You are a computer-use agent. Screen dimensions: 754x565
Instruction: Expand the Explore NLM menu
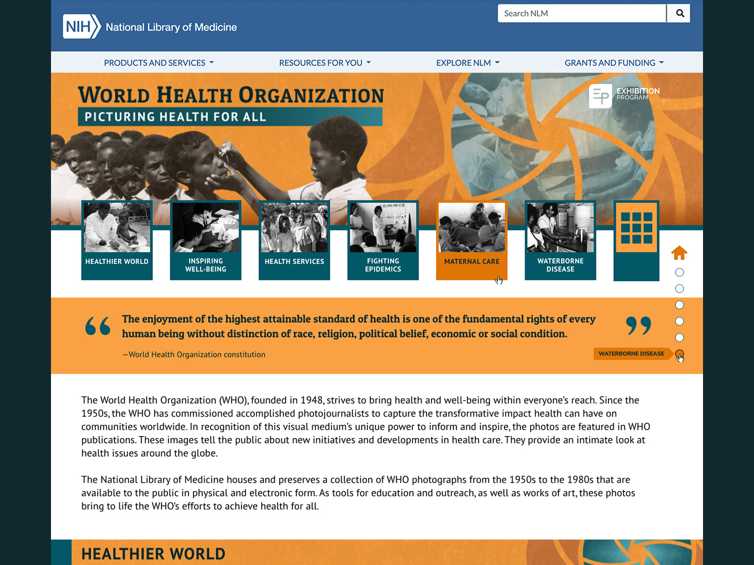(468, 63)
